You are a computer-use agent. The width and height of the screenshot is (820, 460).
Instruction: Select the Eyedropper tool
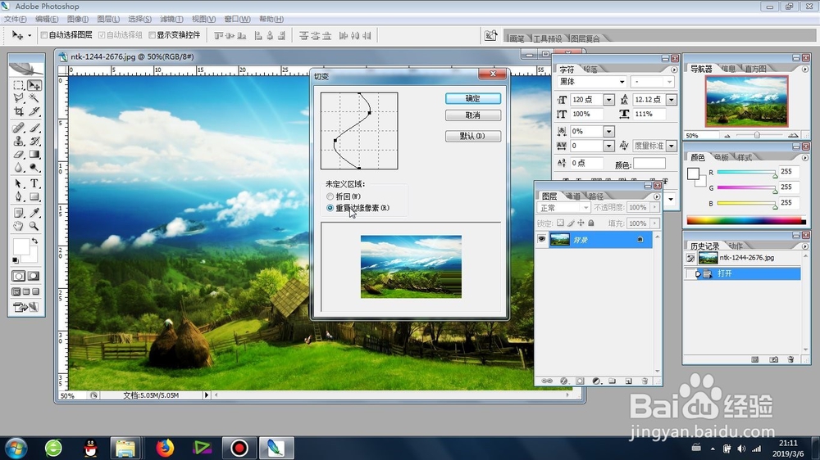coord(34,213)
